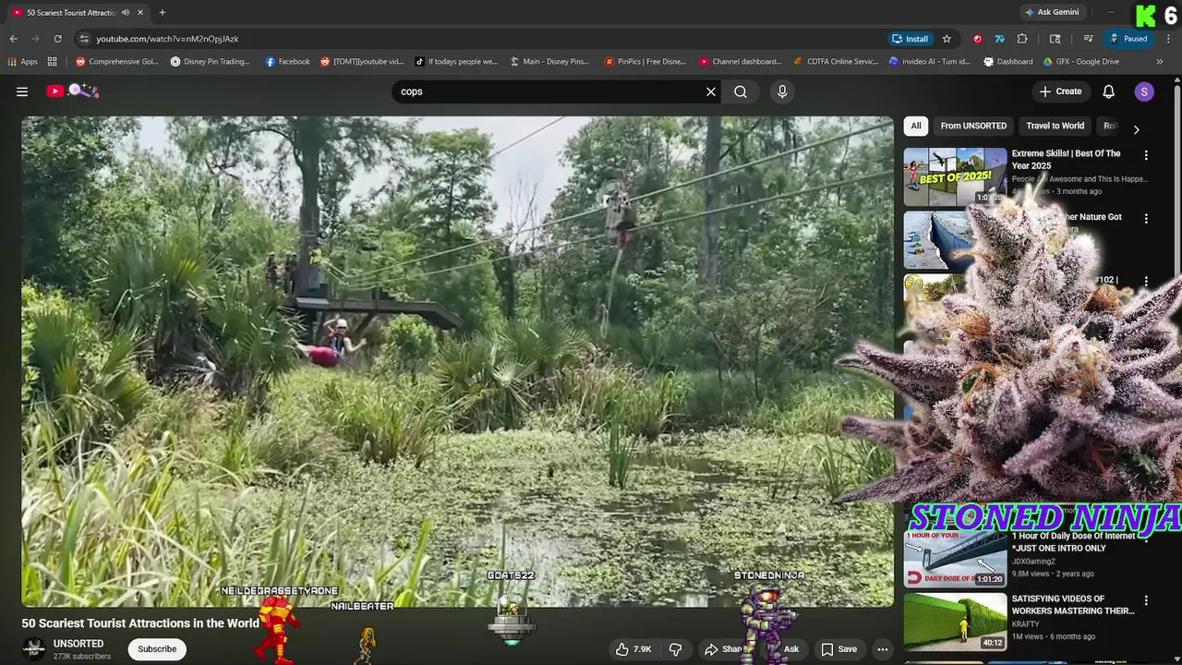Open the tab groups grid icon
The height and width of the screenshot is (665, 1182).
click(53, 62)
